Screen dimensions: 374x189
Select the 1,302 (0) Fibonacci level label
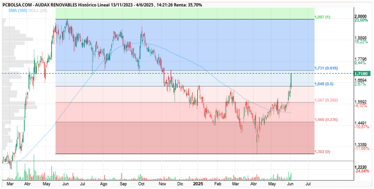[x=322, y=152]
